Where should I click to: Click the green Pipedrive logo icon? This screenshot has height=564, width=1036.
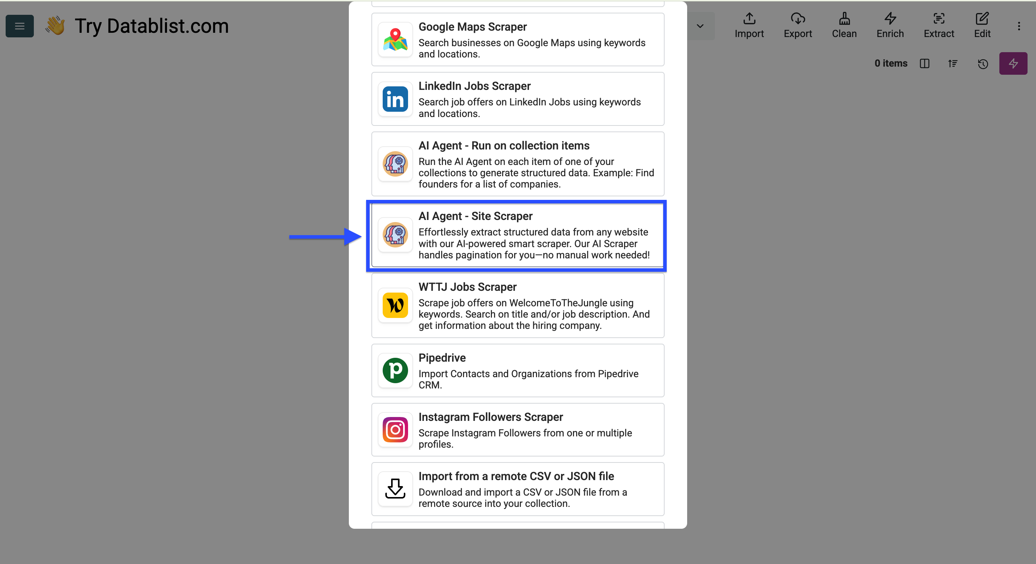tap(395, 370)
